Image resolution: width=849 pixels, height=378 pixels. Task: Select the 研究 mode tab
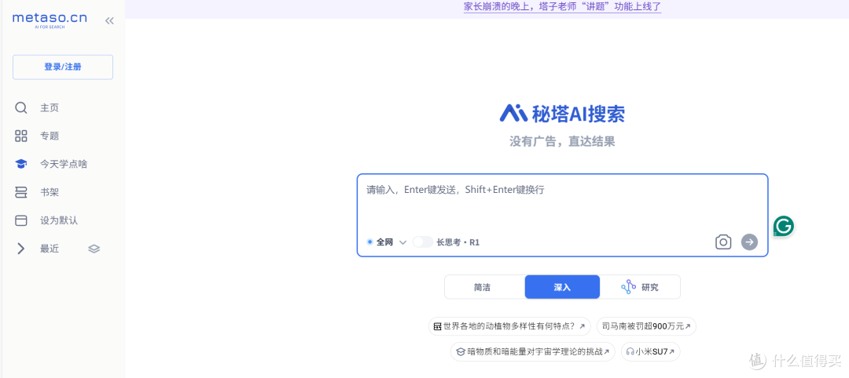click(x=640, y=287)
